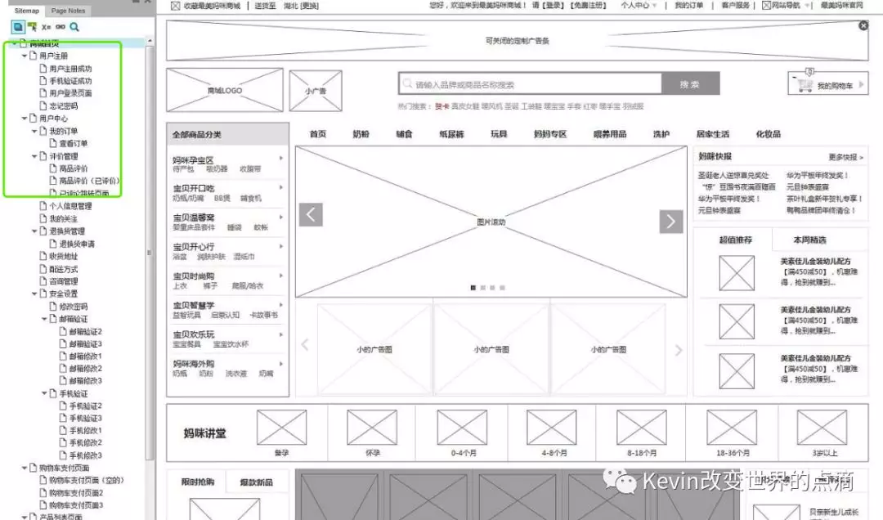Select the first Sitemap toolbar icon

click(18, 27)
